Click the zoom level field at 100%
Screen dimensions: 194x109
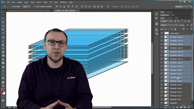click(x=9, y=107)
